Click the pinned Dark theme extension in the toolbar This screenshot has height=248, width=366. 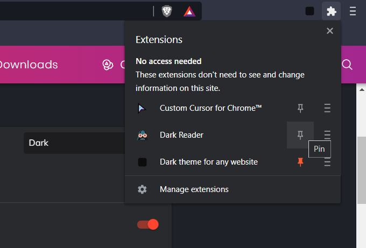coord(309,11)
